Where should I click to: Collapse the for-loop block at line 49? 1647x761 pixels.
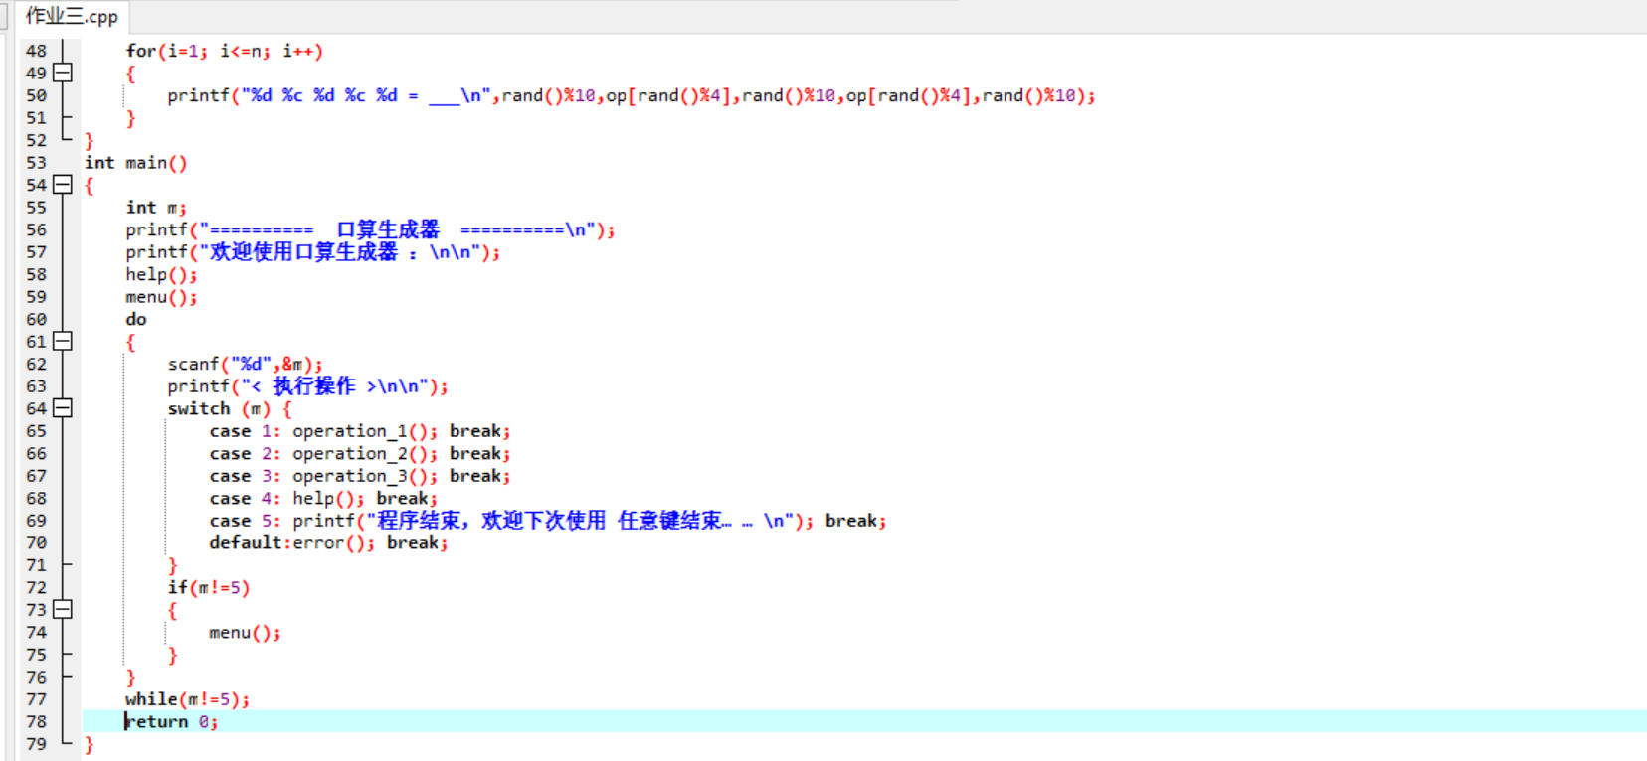(x=63, y=73)
